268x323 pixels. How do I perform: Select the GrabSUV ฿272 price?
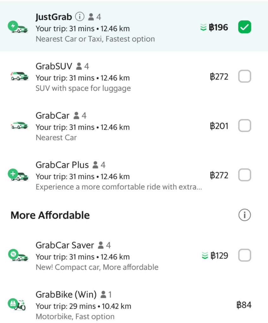click(x=219, y=77)
